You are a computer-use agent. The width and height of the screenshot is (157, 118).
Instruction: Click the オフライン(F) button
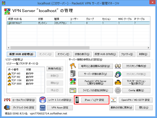pos(63,54)
